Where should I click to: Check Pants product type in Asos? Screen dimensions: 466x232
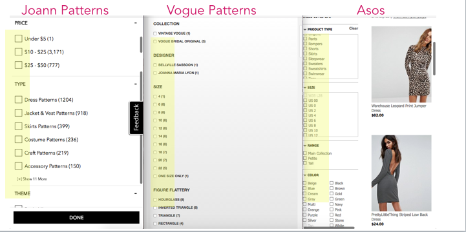coord(305,39)
